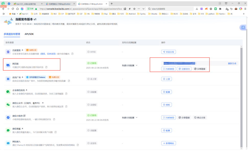Click the QR code icon next to 微信小程序

[24, 116]
